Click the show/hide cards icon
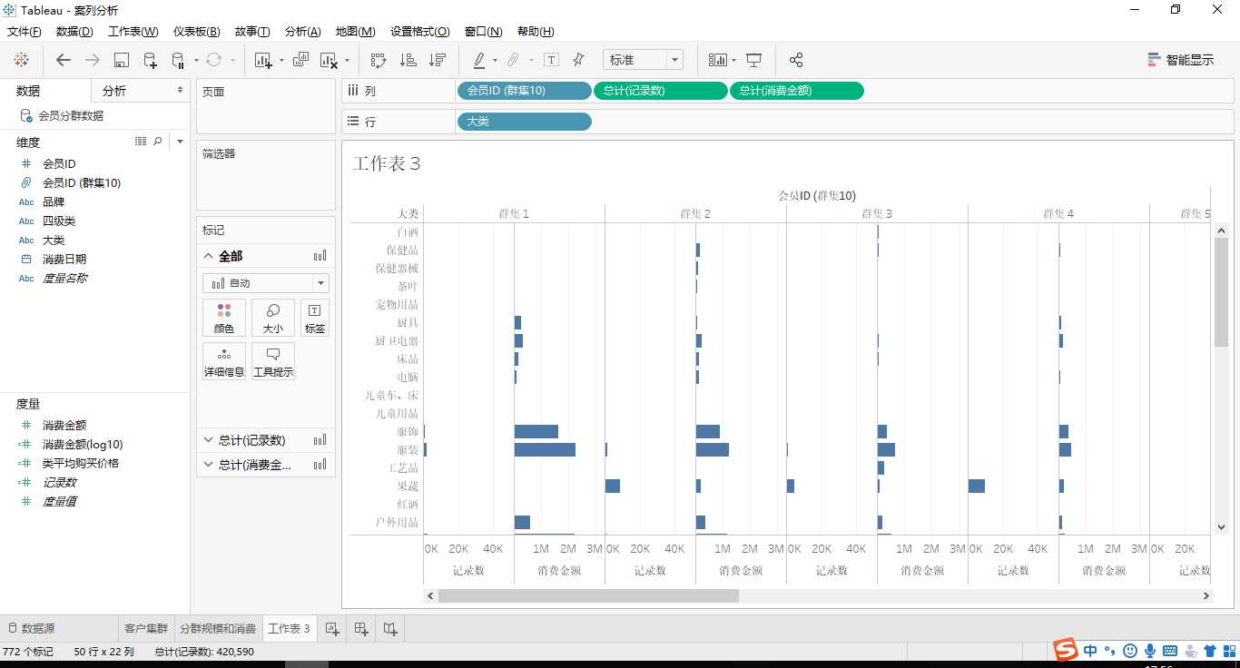The width and height of the screenshot is (1240, 668). point(718,60)
